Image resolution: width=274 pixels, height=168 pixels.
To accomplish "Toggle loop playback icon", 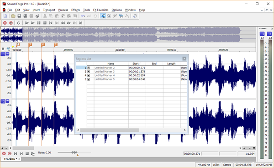I will point(19,23).
